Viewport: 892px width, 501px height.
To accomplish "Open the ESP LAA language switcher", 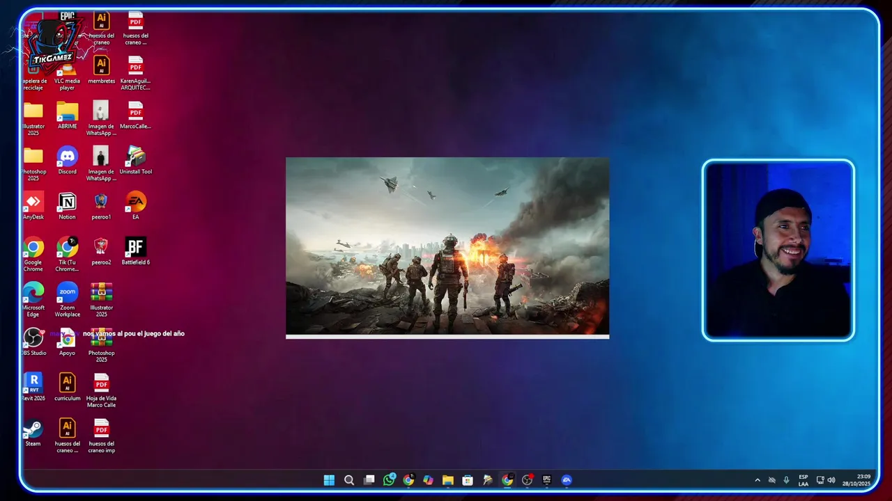I will [x=803, y=480].
